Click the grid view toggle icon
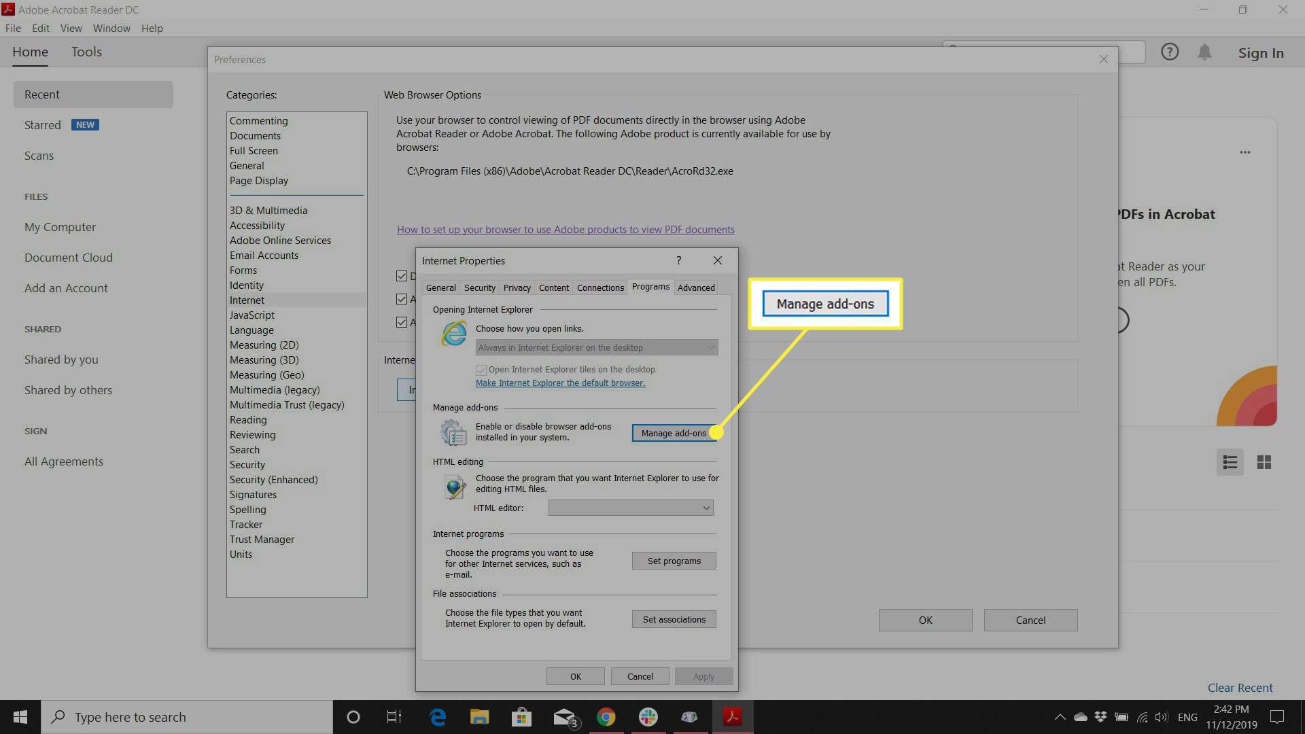Image resolution: width=1305 pixels, height=734 pixels. 1264,461
